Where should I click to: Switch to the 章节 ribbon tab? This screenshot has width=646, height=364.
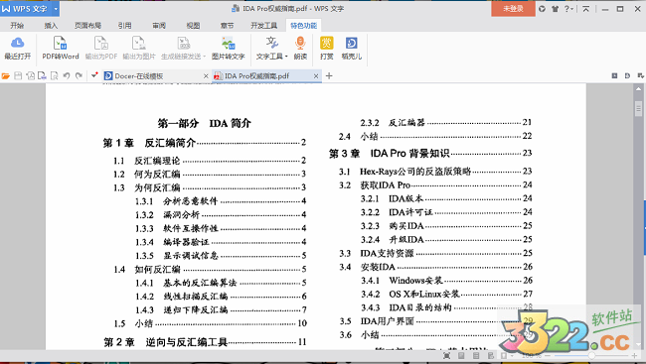227,26
